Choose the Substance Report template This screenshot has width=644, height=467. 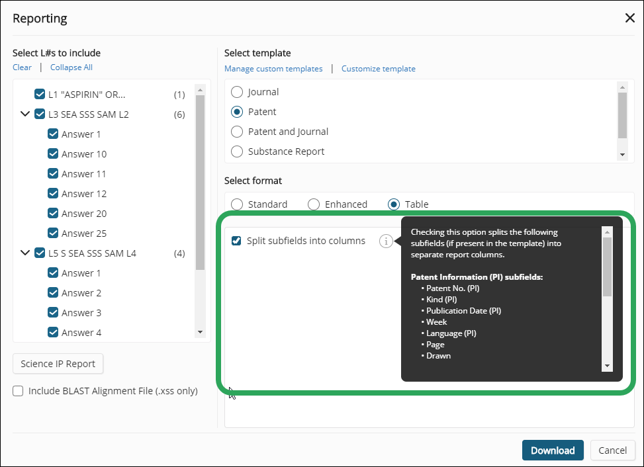coord(237,151)
